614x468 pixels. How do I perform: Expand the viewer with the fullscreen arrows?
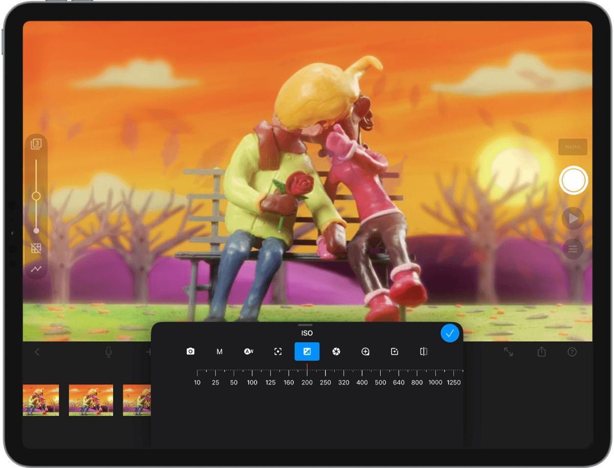[x=508, y=352]
